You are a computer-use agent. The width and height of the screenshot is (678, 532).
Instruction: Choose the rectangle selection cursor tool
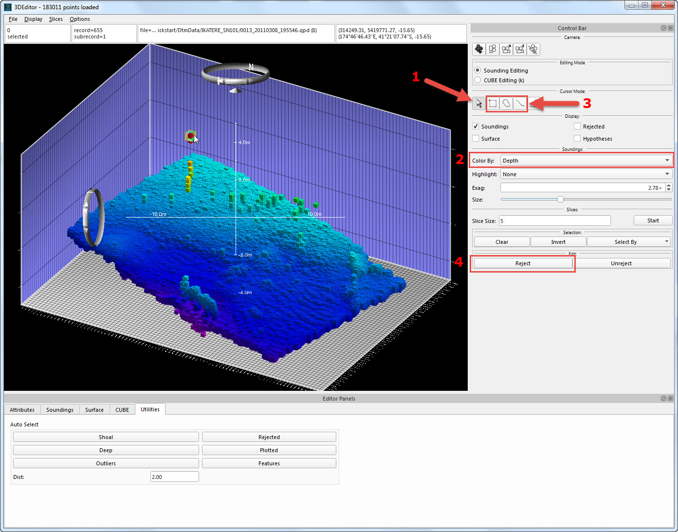click(493, 103)
